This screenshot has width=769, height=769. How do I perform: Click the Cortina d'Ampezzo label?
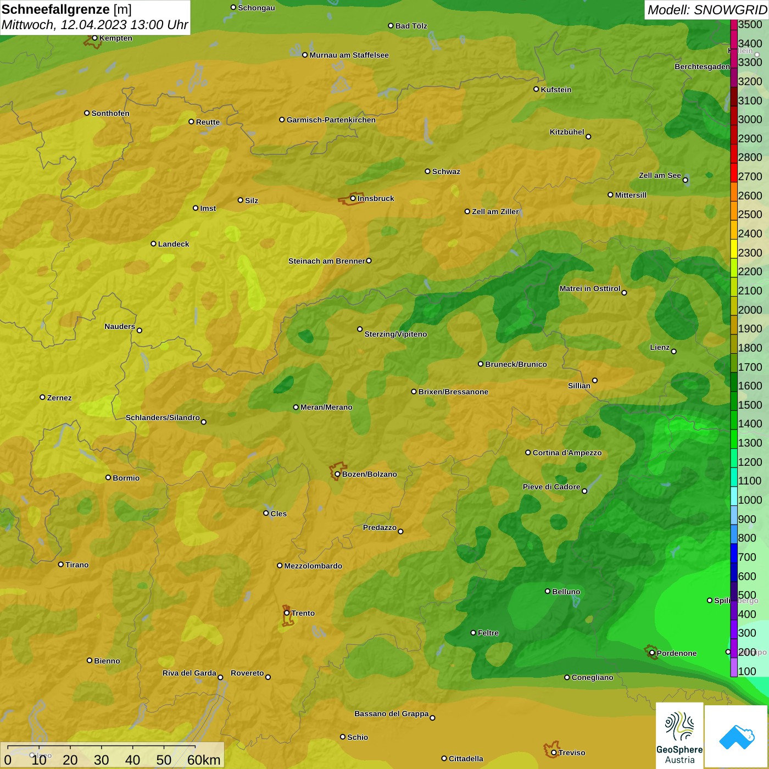coord(567,453)
